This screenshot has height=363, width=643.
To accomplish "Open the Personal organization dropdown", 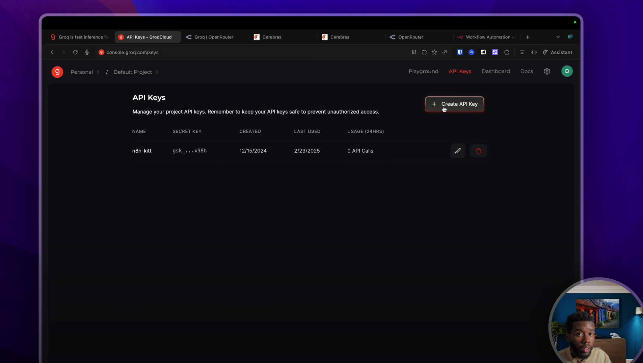I will 85,72.
